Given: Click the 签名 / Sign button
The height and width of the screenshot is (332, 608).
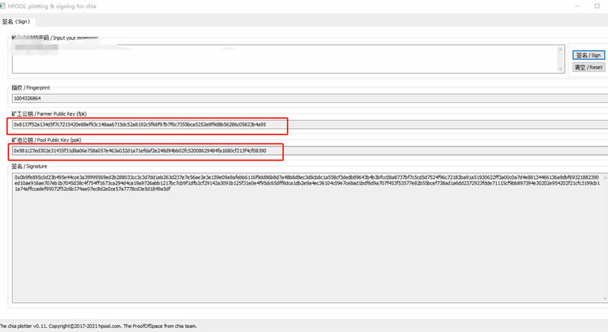Looking at the screenshot, I should coord(589,55).
